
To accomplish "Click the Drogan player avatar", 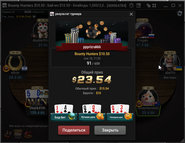I will pyautogui.click(x=144, y=30).
